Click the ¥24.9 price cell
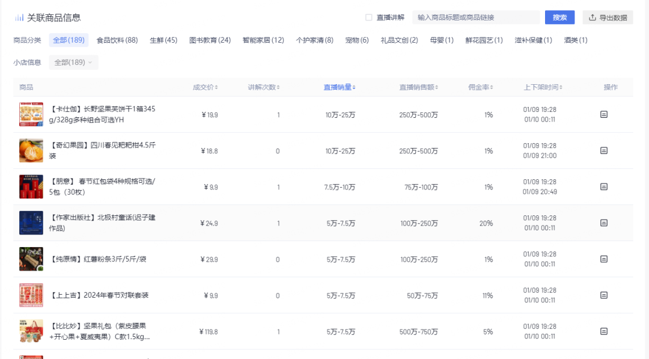Image resolution: width=649 pixels, height=359 pixels. pos(209,223)
